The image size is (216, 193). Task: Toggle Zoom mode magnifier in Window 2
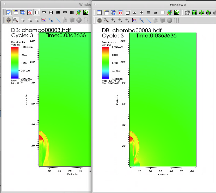(x=106, y=20)
